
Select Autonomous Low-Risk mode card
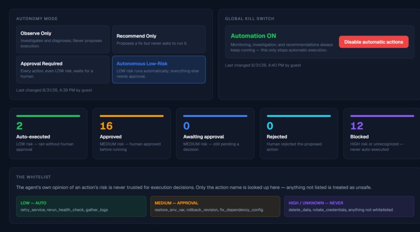(x=159, y=70)
